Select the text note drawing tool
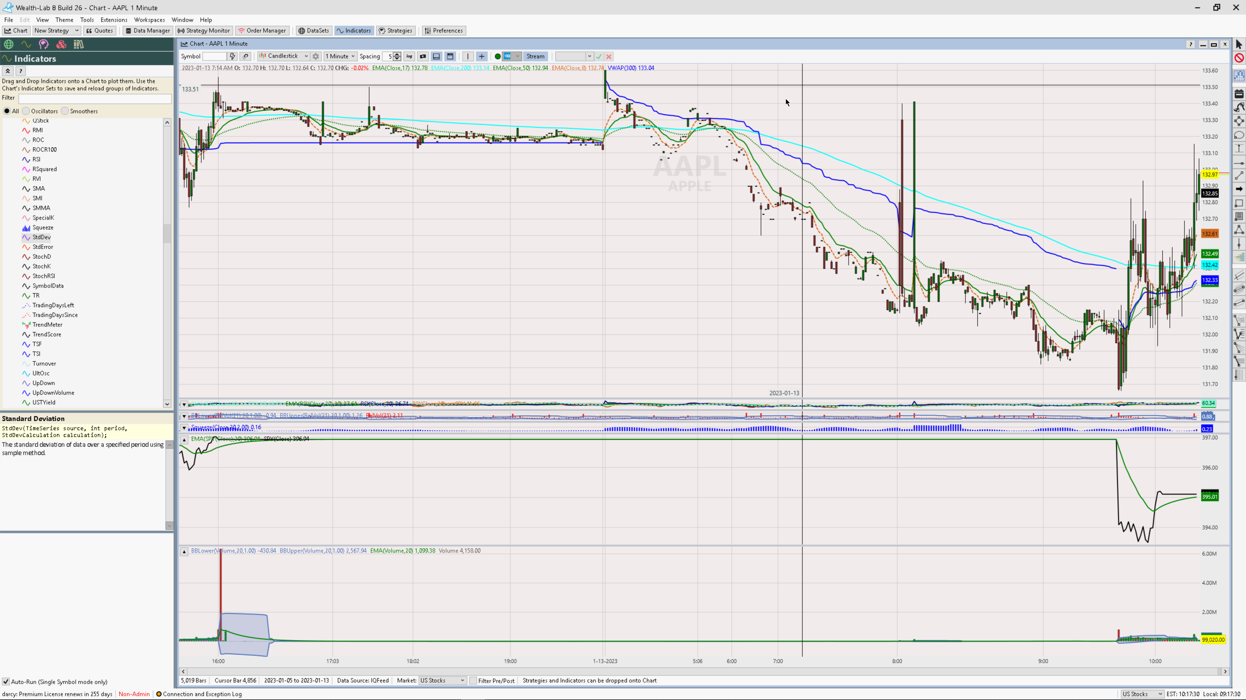 pyautogui.click(x=1239, y=216)
